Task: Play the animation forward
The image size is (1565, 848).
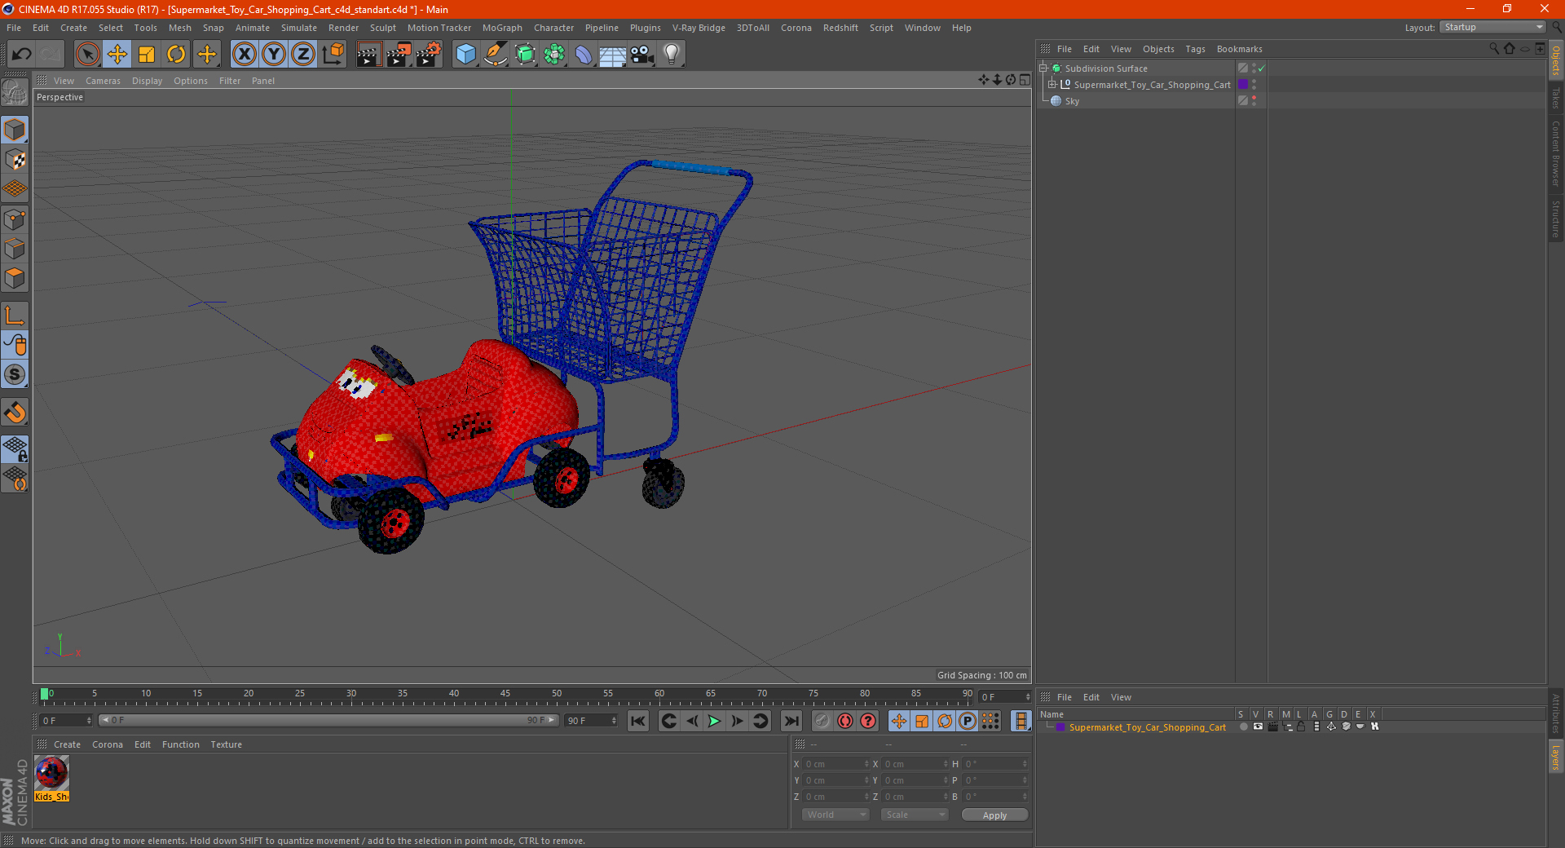Action: [714, 721]
